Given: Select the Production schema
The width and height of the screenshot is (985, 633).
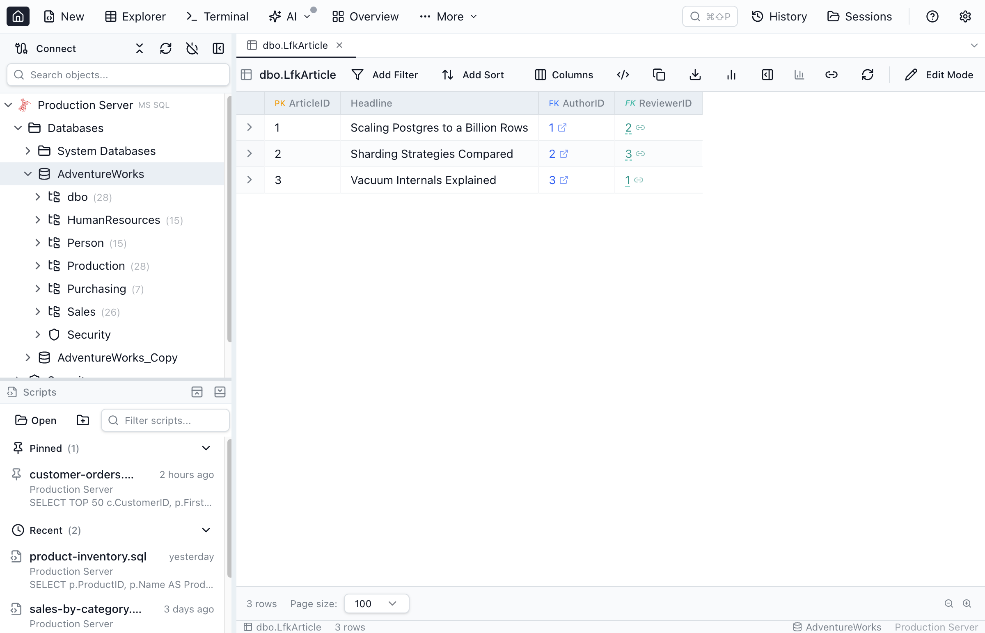Looking at the screenshot, I should click(x=96, y=266).
